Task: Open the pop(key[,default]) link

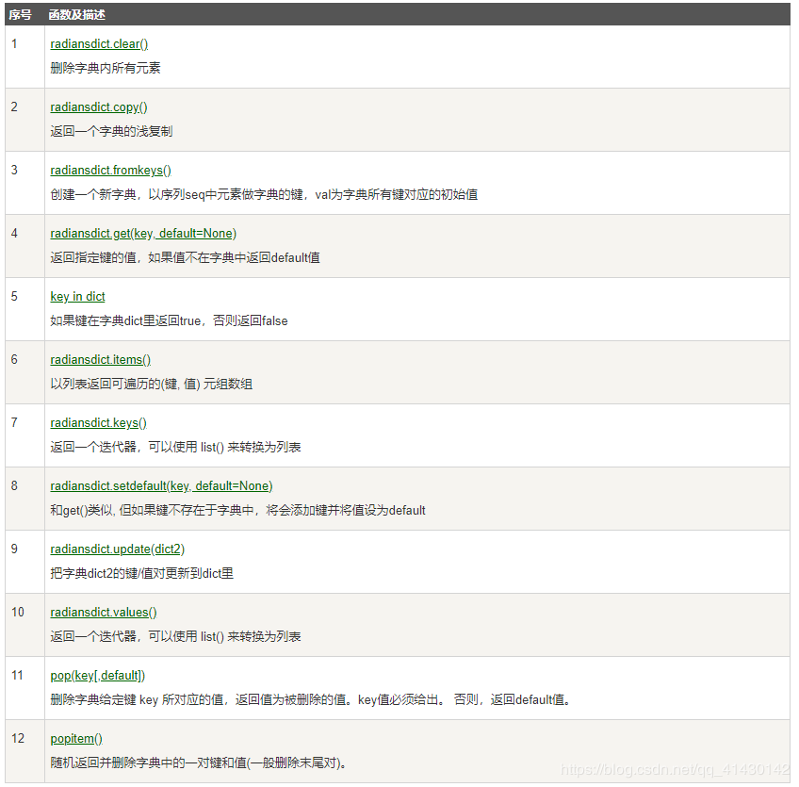Action: 95,675
